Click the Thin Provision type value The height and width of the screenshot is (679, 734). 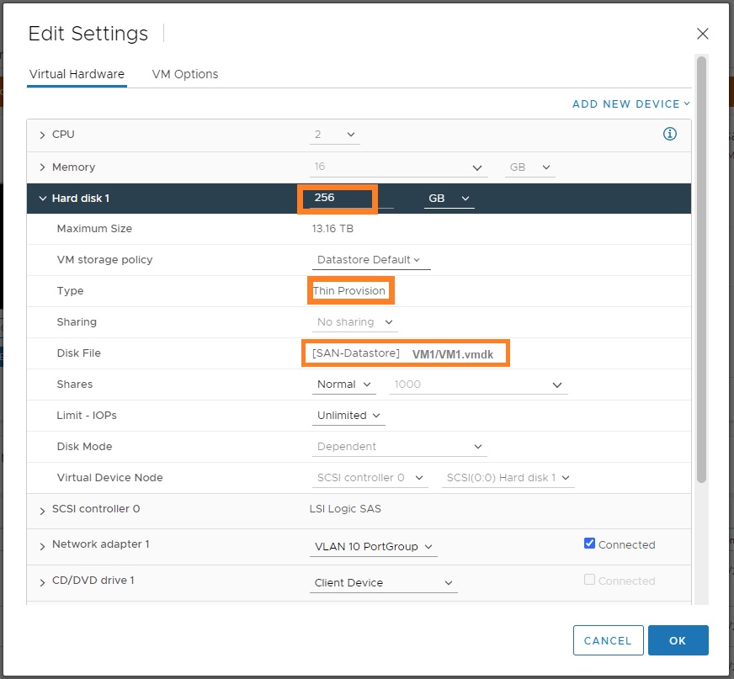click(349, 290)
